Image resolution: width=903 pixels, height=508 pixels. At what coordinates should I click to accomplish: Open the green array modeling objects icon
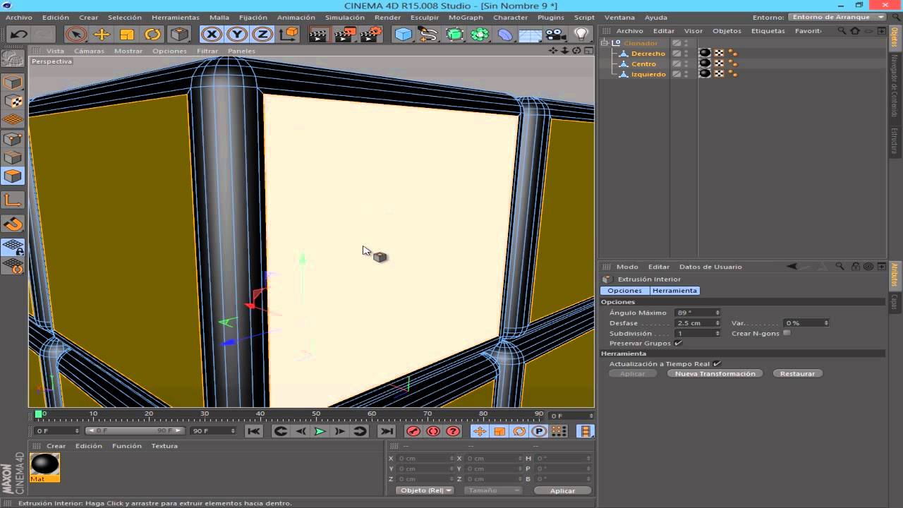pyautogui.click(x=480, y=34)
